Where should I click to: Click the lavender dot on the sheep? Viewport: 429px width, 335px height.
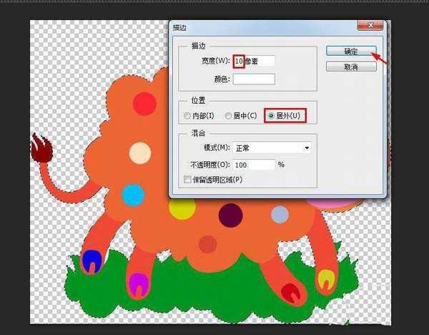[280, 214]
